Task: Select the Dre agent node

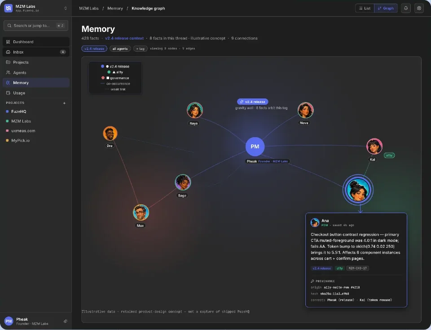Action: (x=110, y=134)
